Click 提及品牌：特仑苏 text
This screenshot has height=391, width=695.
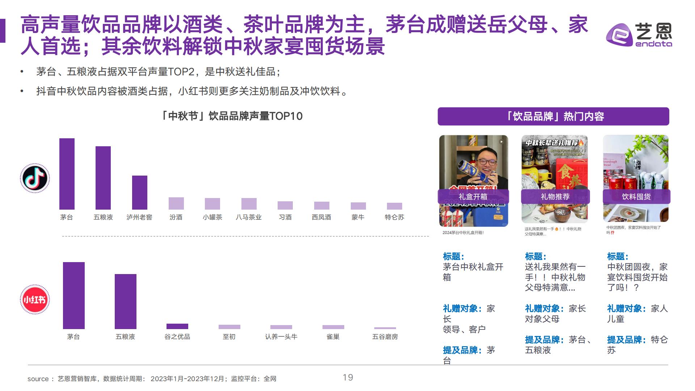(x=637, y=345)
